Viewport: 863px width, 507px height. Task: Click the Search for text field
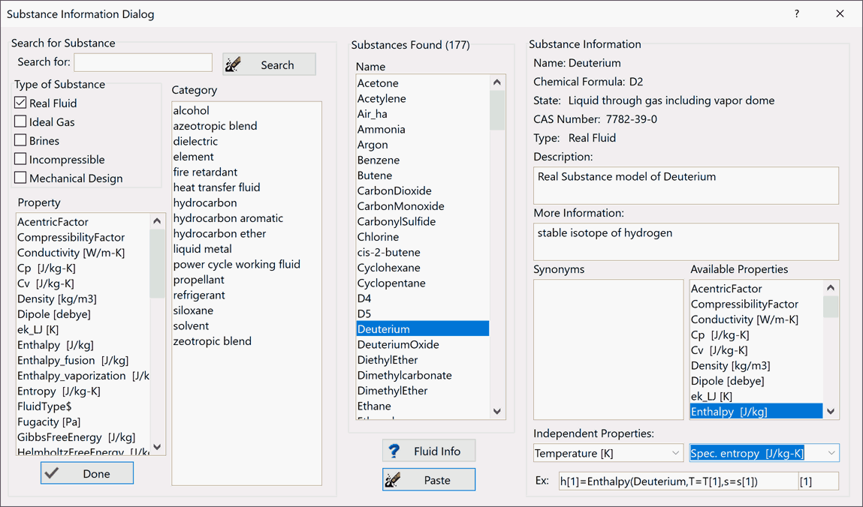tap(143, 62)
